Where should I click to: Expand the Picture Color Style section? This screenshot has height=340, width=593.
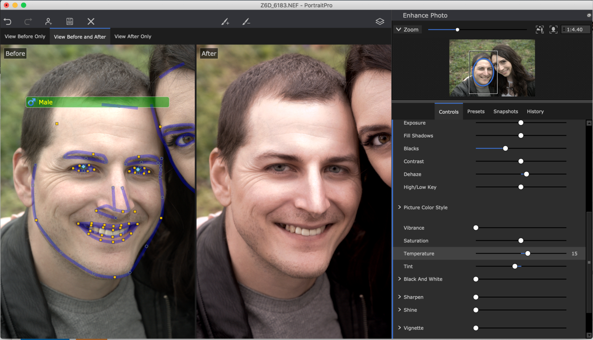coord(399,207)
